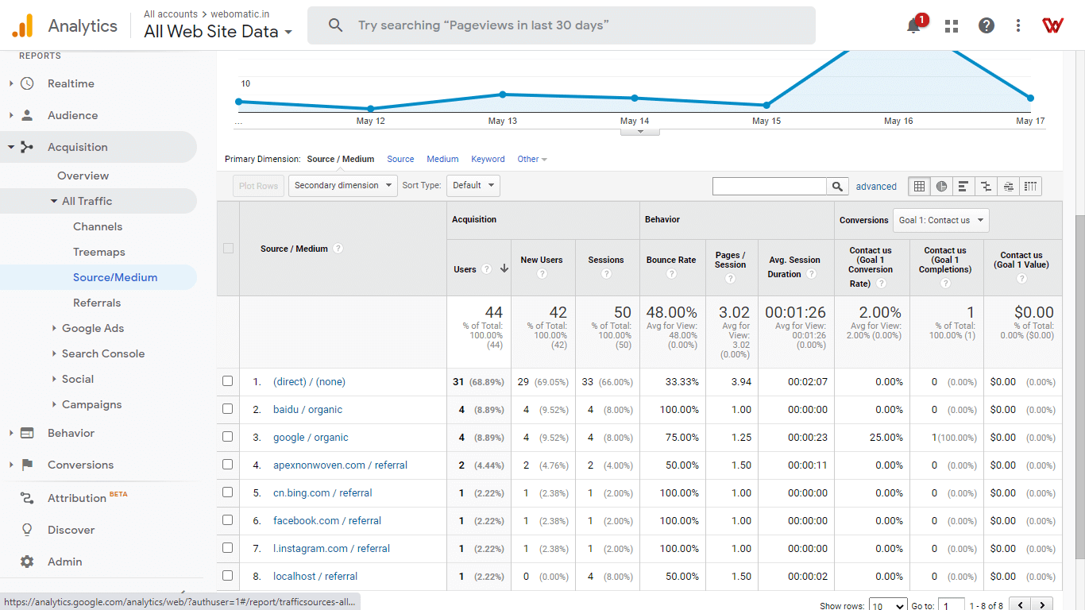Switch to Pivot table view
Screen dimensions: 1085x610
(x=1030, y=186)
